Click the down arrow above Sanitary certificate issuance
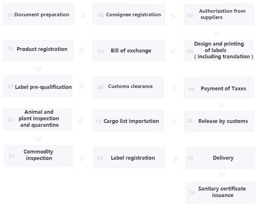Screen dimensions: 261x208 point(222,174)
